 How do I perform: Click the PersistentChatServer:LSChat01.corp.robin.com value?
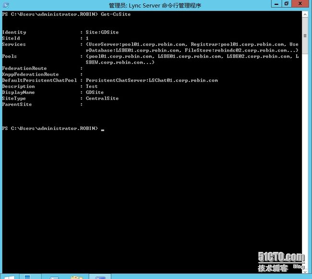click(x=152, y=80)
